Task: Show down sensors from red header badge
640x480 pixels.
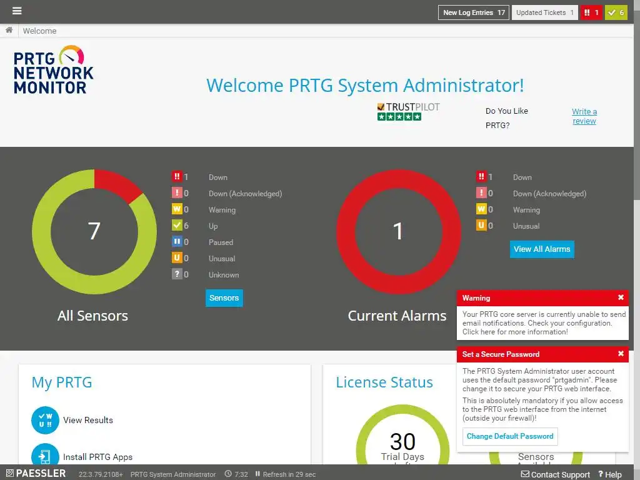Action: [591, 12]
